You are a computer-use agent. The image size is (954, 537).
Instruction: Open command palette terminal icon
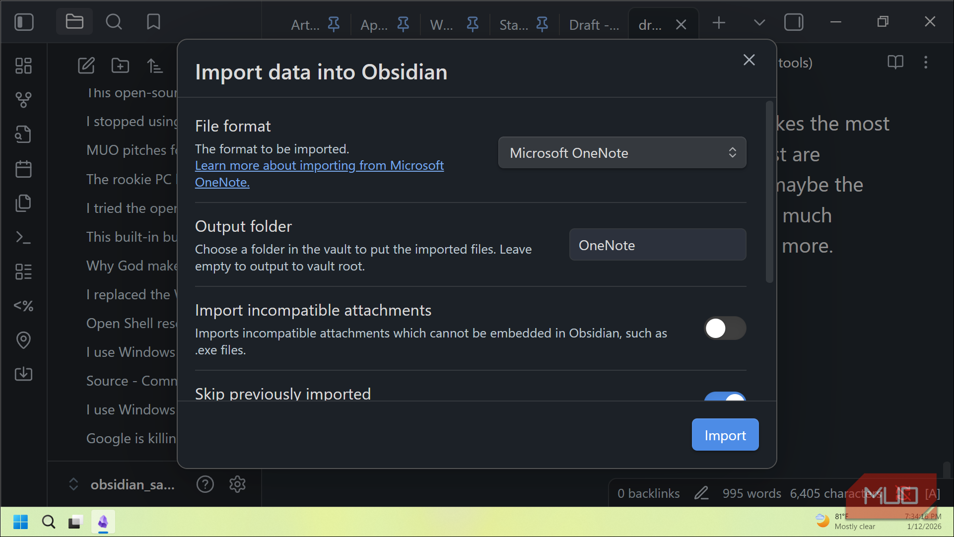(x=23, y=237)
